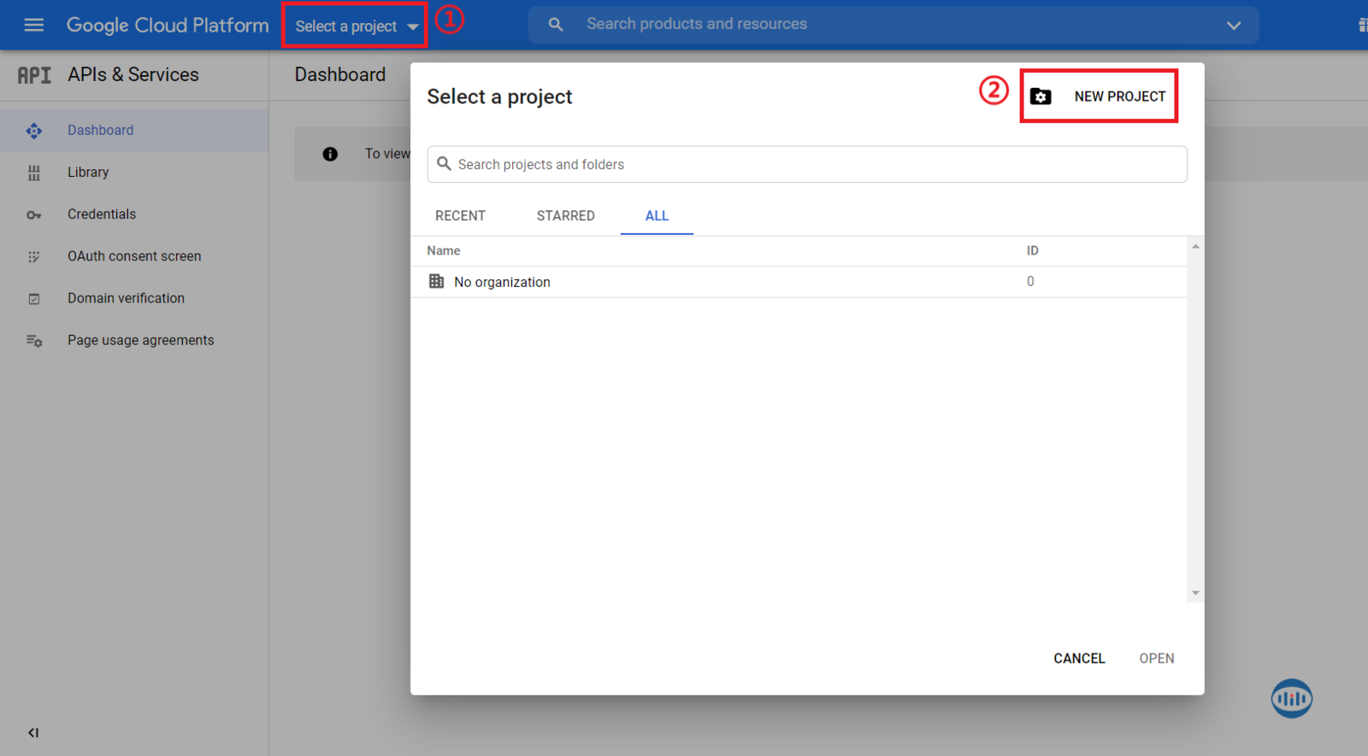Image resolution: width=1368 pixels, height=756 pixels.
Task: Switch to the STARRED tab
Action: click(565, 216)
